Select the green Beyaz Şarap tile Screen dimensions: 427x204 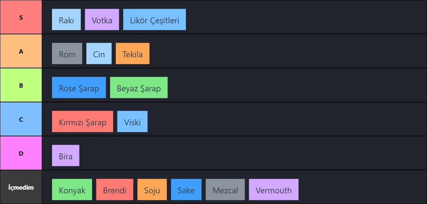[139, 88]
